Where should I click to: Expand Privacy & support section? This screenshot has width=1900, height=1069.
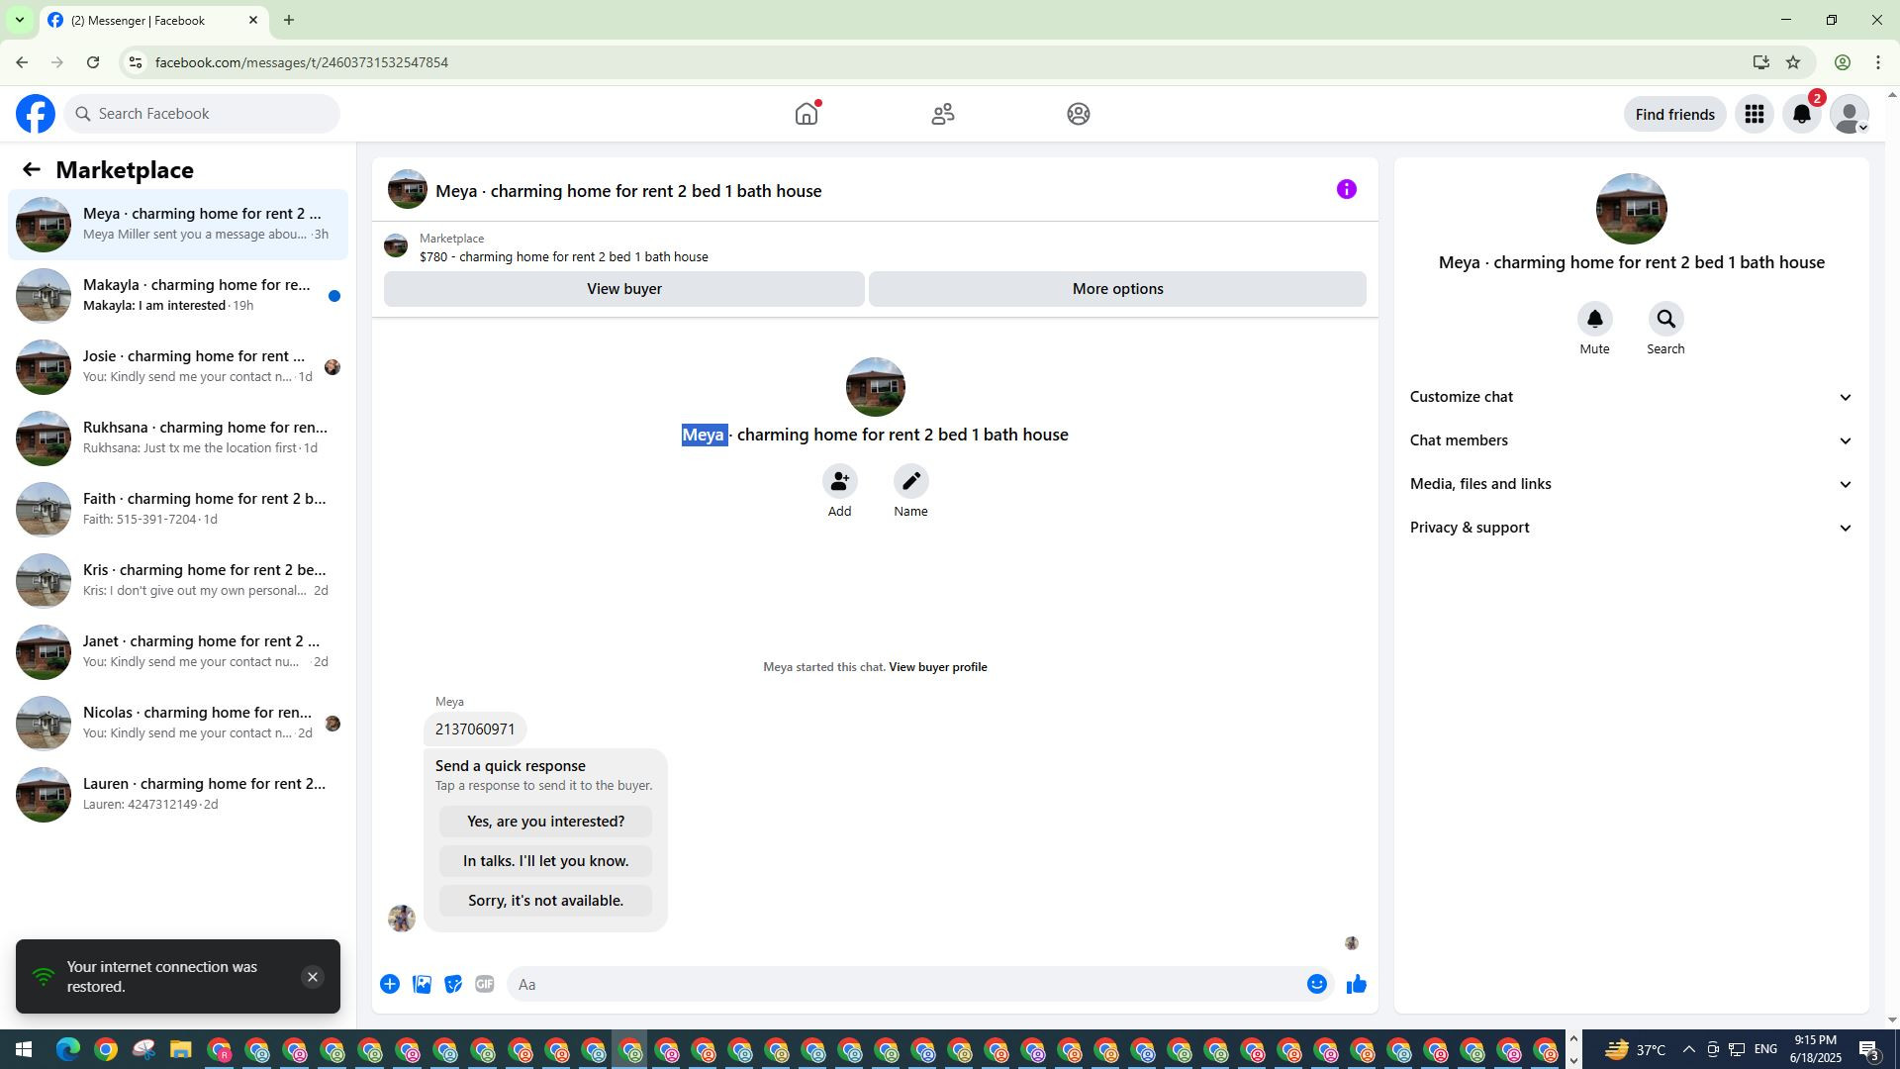click(x=1631, y=528)
